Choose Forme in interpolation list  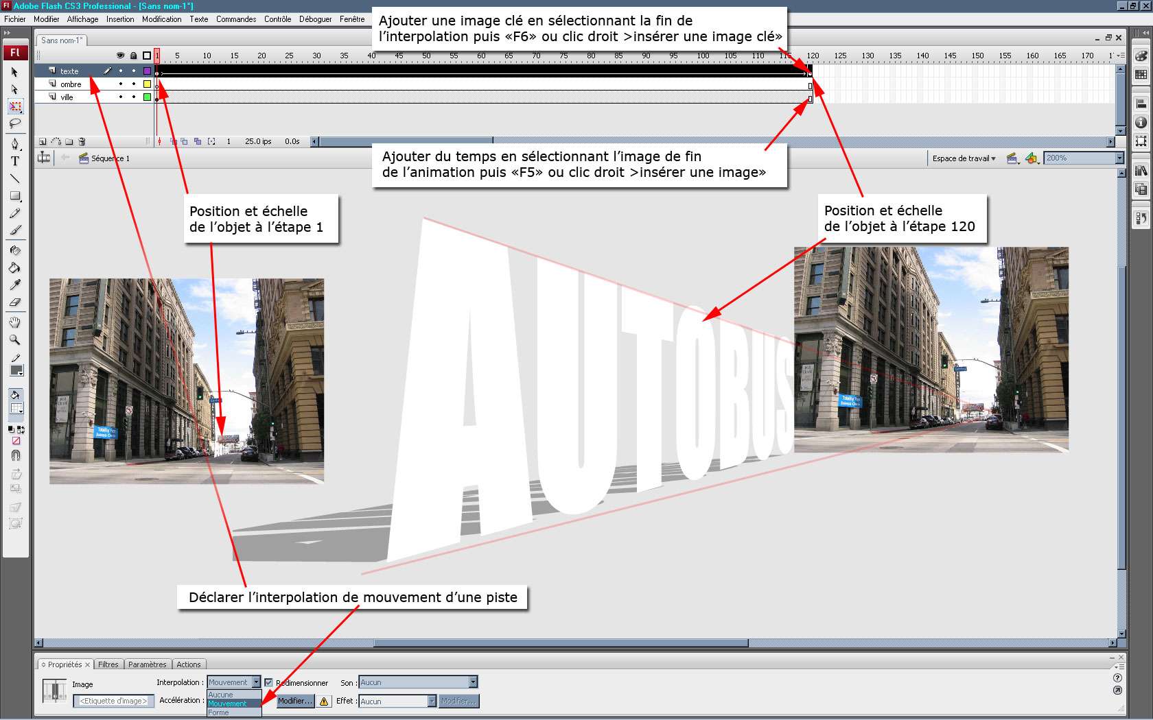[234, 712]
